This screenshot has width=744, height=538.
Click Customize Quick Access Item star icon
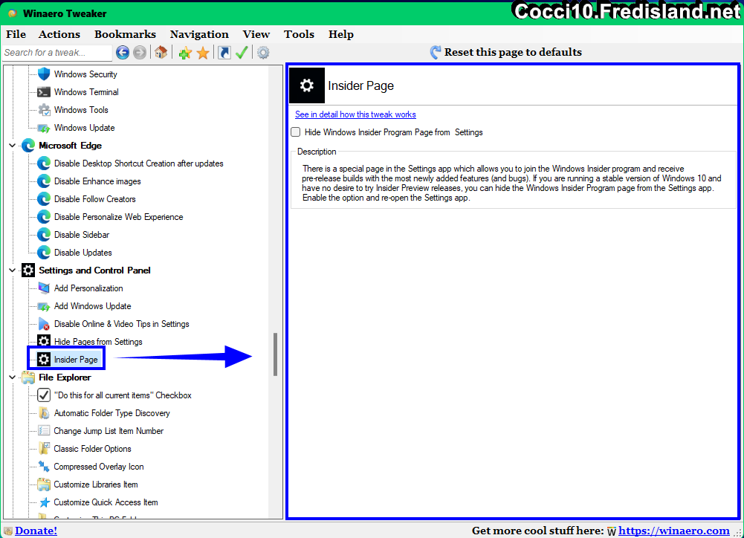pos(44,502)
